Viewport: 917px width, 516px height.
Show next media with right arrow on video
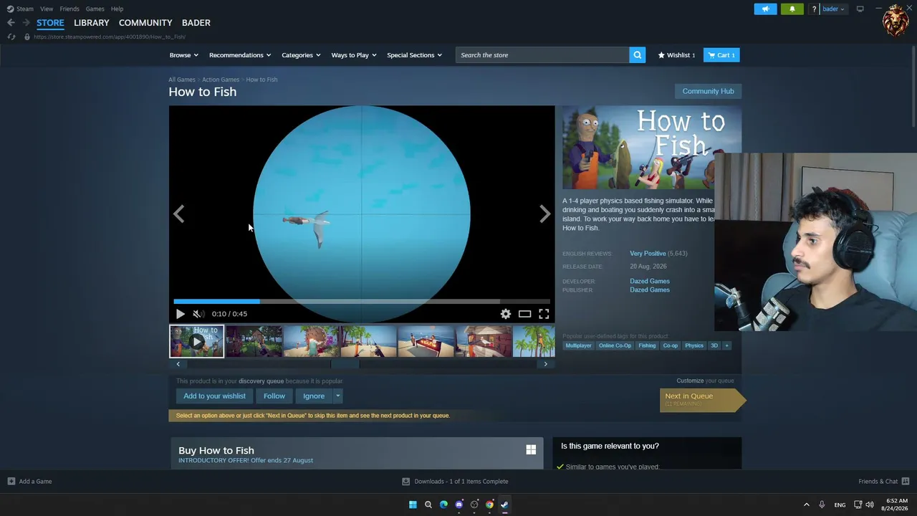tap(545, 214)
